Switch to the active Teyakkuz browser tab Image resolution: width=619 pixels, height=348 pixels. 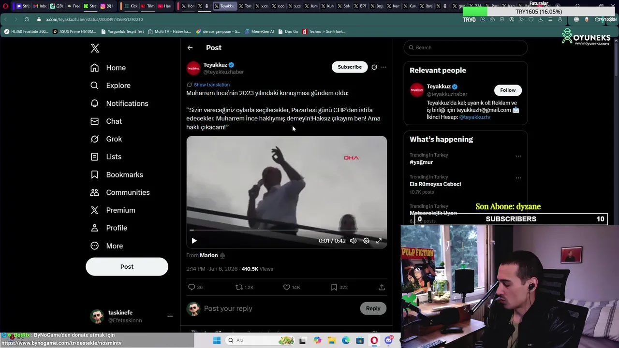coord(224,6)
